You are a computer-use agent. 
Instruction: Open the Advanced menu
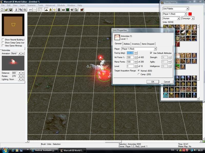point(50,5)
